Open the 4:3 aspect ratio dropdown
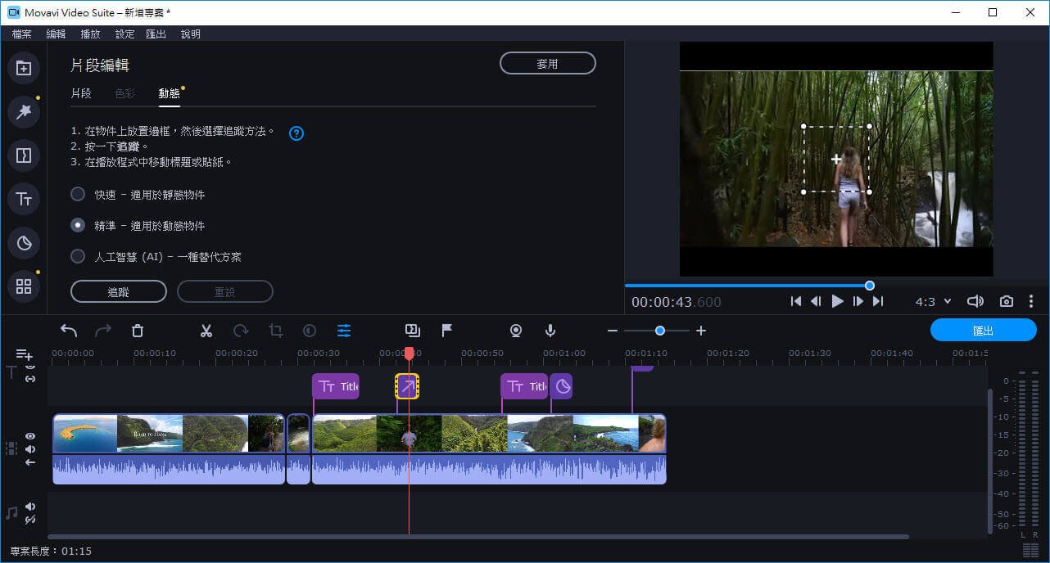The width and height of the screenshot is (1050, 563). [934, 301]
